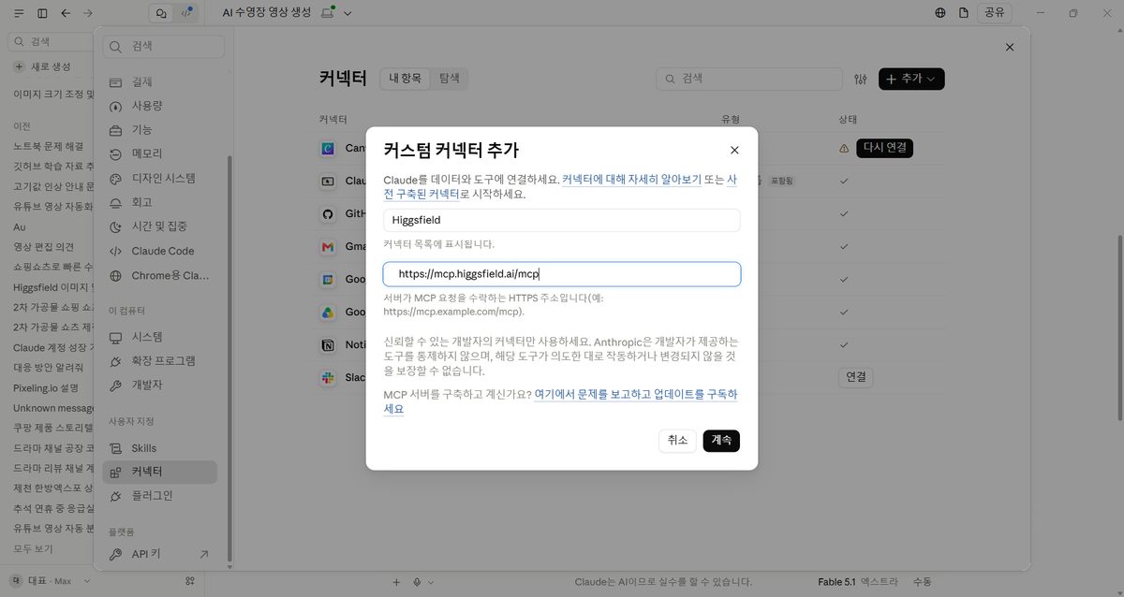
Task: Open the Fable 5.1 model selector
Action: 836,581
